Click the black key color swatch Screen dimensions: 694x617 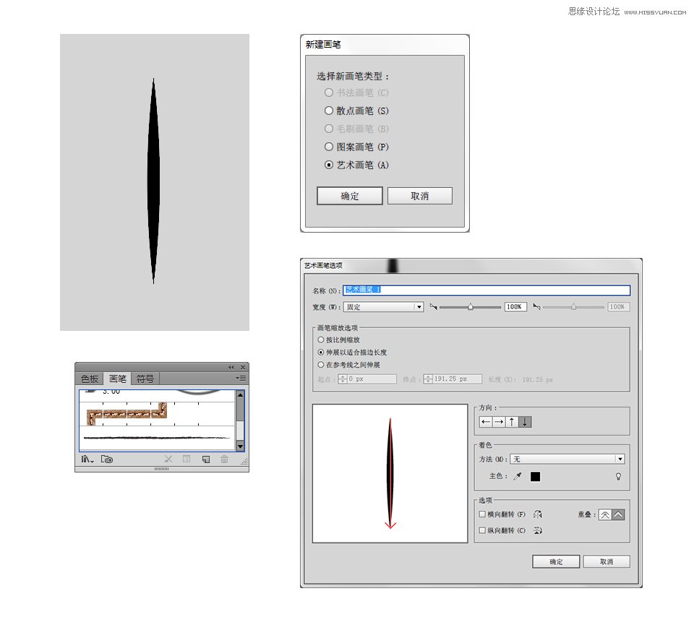tap(535, 476)
